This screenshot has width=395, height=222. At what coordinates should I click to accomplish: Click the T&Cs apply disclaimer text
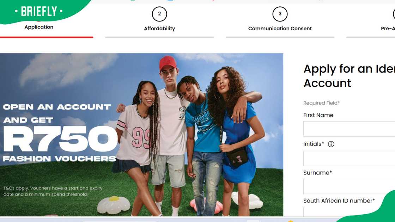[x=53, y=191]
